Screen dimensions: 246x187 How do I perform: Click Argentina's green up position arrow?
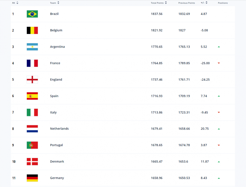click(219, 47)
